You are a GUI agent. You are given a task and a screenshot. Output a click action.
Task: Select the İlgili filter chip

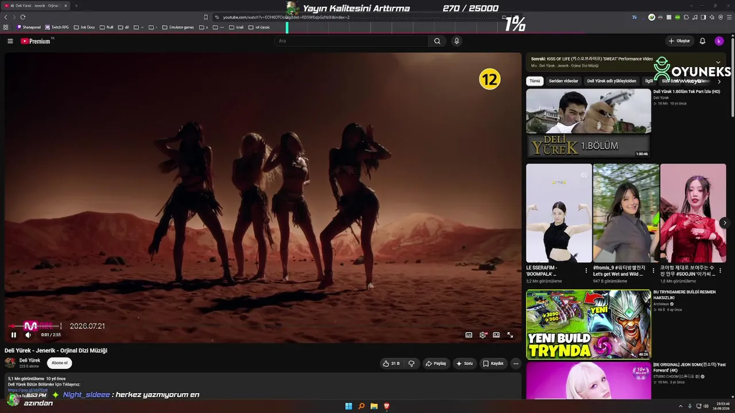click(x=649, y=81)
